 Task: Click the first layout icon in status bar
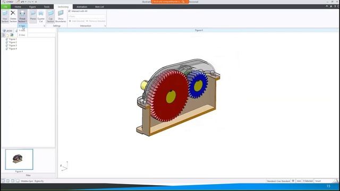tap(3, 181)
